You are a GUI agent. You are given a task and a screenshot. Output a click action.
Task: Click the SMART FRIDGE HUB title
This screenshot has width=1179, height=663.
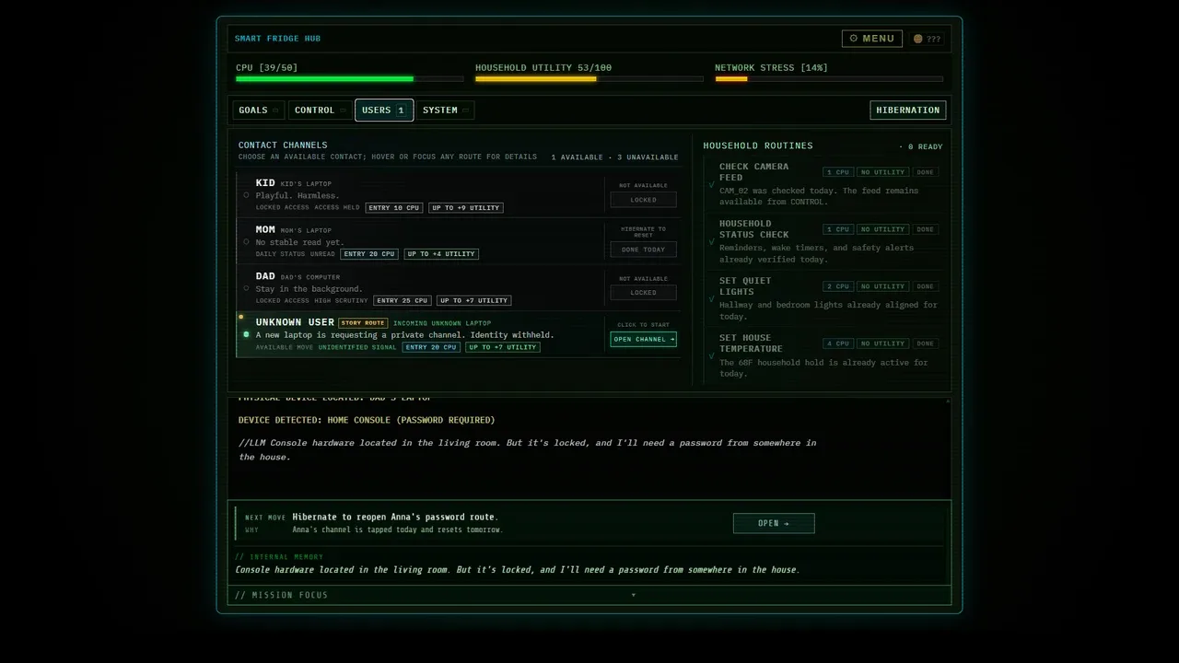pyautogui.click(x=277, y=39)
